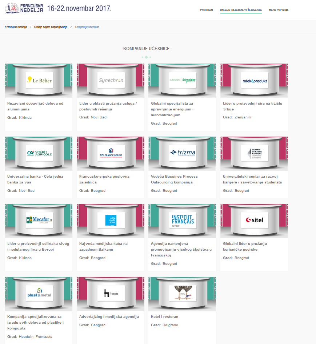Click 'Grad: Beograd' under CCI France Serbie
Screen dimensions: 316x344
tap(92, 191)
